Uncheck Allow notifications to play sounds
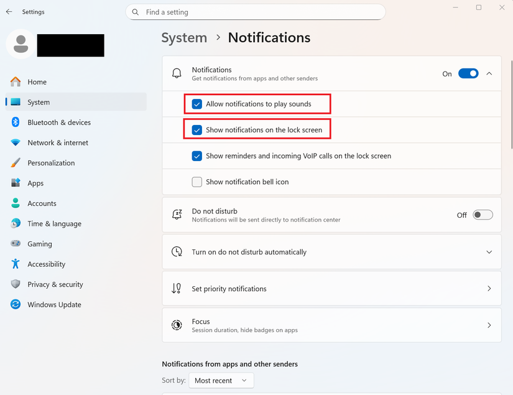Image resolution: width=513 pixels, height=395 pixels. [x=196, y=104]
